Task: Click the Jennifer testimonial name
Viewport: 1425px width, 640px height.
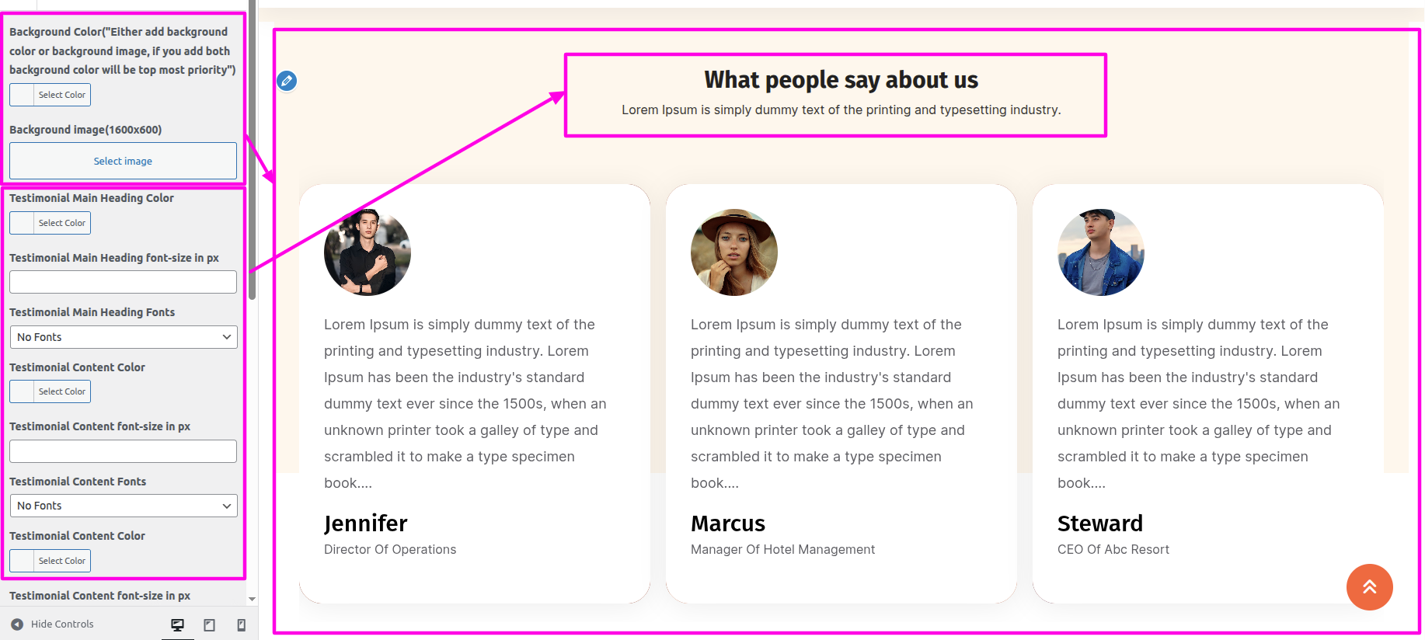Action: tap(366, 523)
